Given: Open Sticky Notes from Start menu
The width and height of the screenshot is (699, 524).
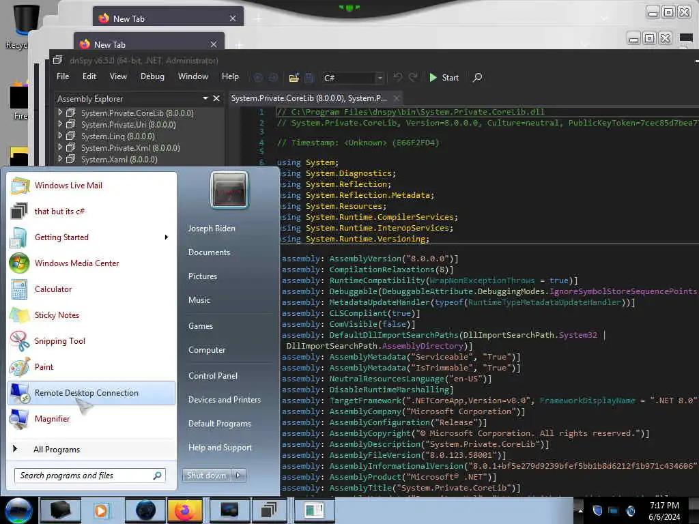Looking at the screenshot, I should click(x=92, y=315).
